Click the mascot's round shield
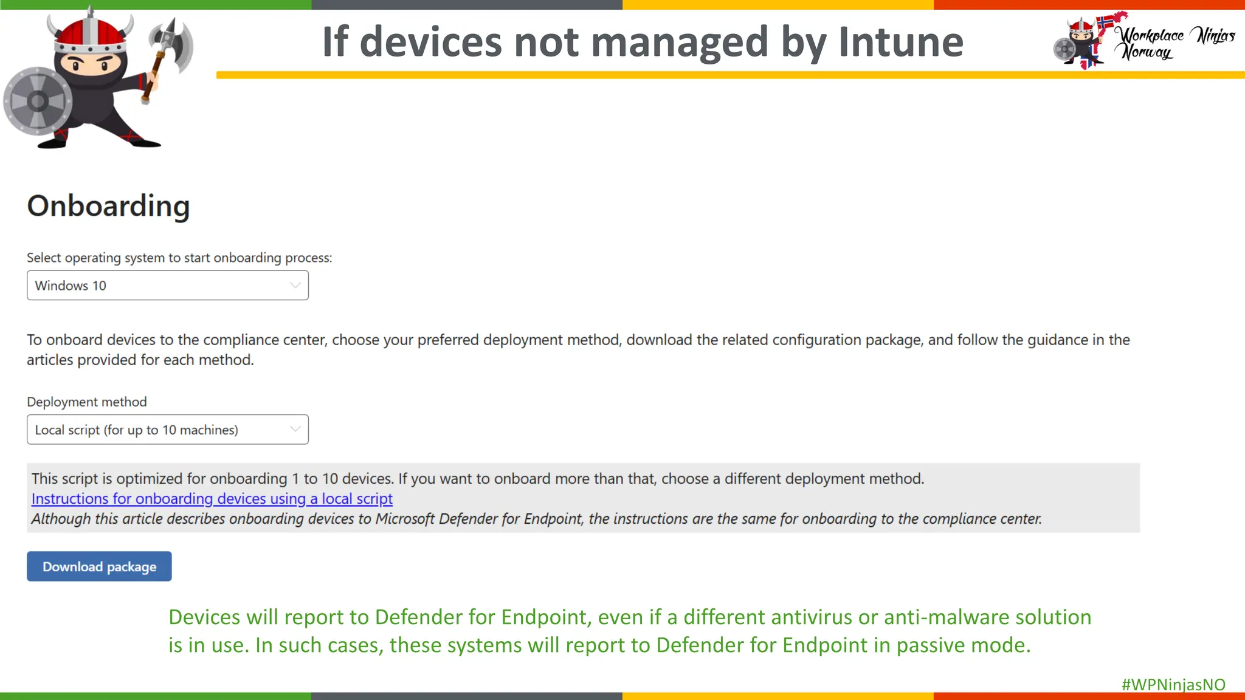 38,101
